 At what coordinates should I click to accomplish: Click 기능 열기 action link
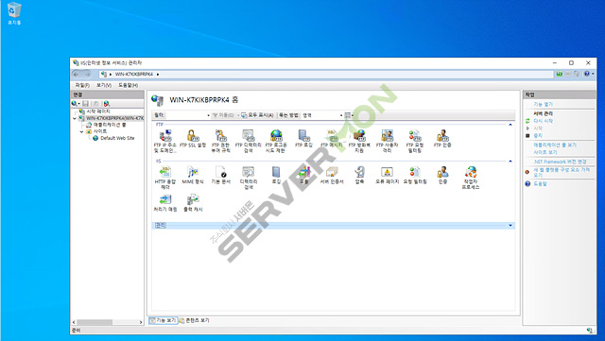pyautogui.click(x=543, y=104)
